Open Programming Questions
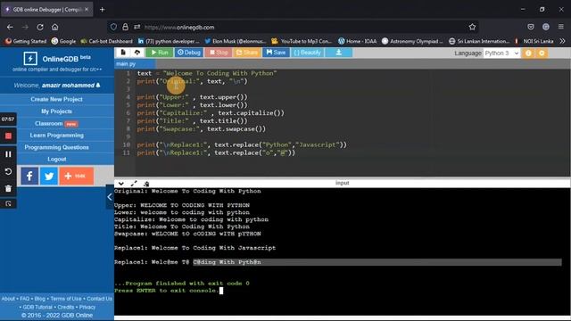Viewport: 571px width, 321px height. pos(56,147)
